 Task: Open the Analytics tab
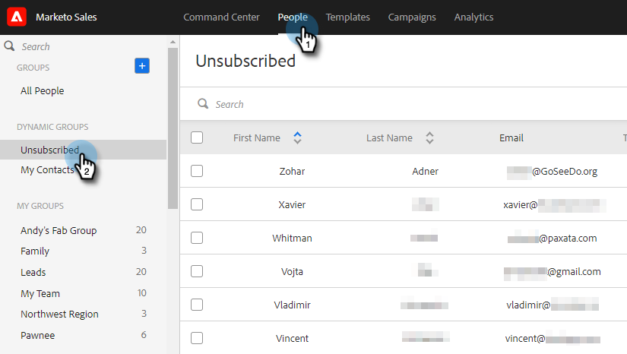473,17
